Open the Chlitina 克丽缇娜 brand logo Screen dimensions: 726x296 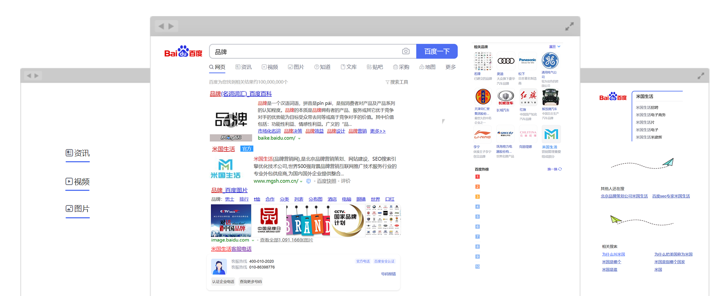point(528,134)
